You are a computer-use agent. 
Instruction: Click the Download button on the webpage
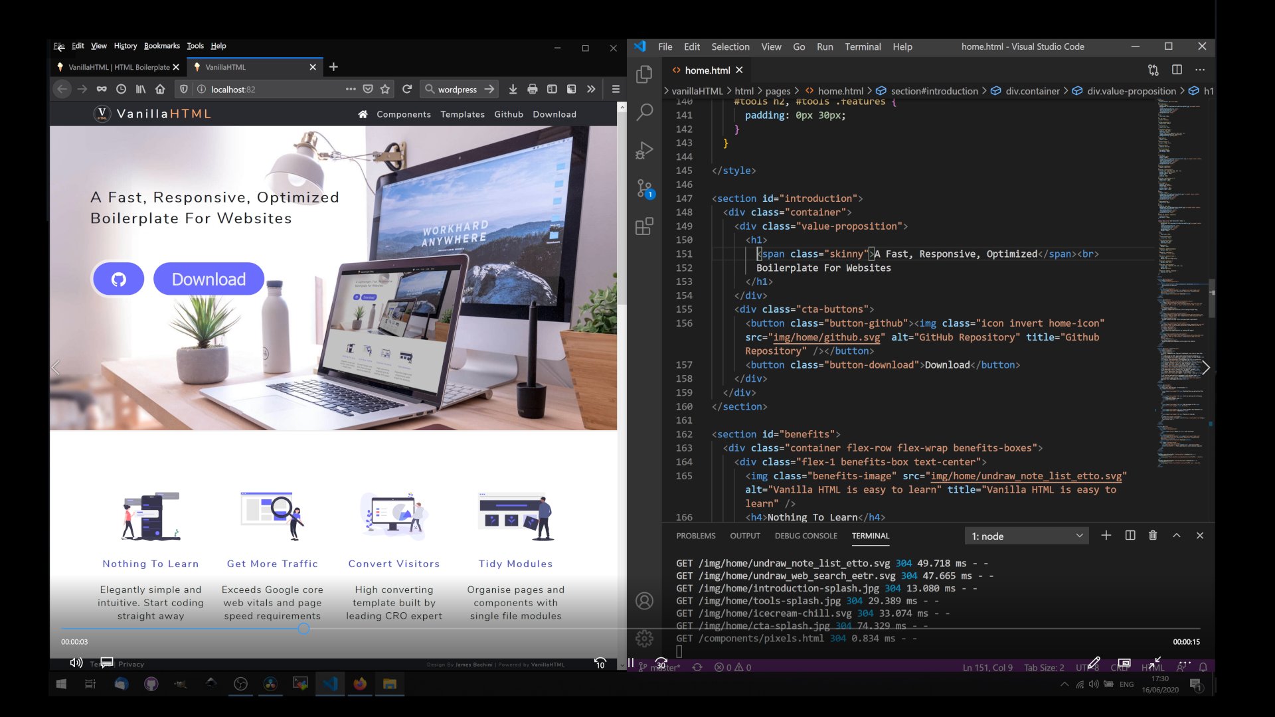[x=209, y=279]
